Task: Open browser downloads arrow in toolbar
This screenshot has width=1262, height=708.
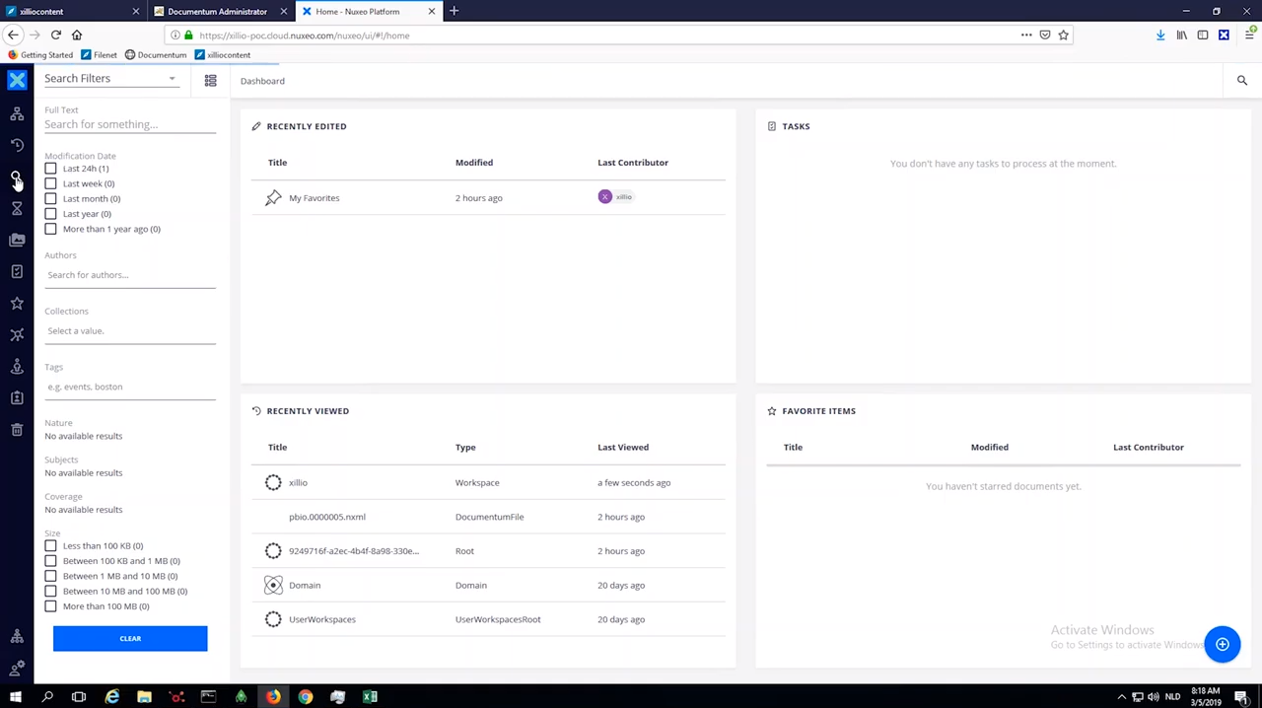Action: coord(1160,35)
